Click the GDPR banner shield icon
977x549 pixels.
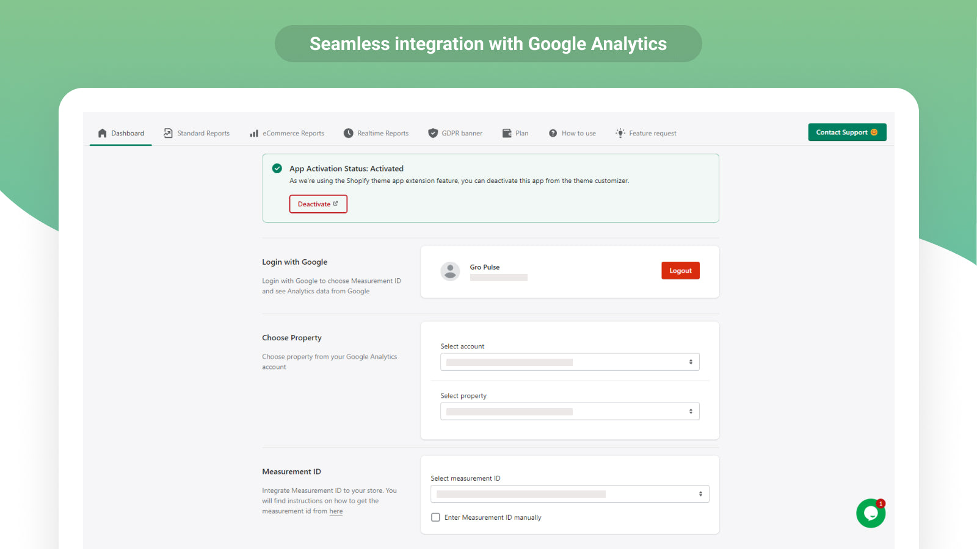[433, 133]
